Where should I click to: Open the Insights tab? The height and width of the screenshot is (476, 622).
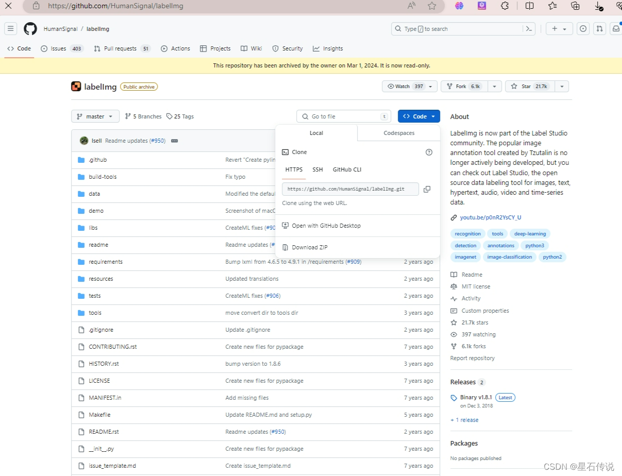(x=328, y=48)
